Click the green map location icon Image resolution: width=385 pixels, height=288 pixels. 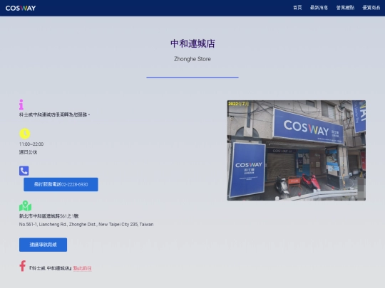pos(25,206)
